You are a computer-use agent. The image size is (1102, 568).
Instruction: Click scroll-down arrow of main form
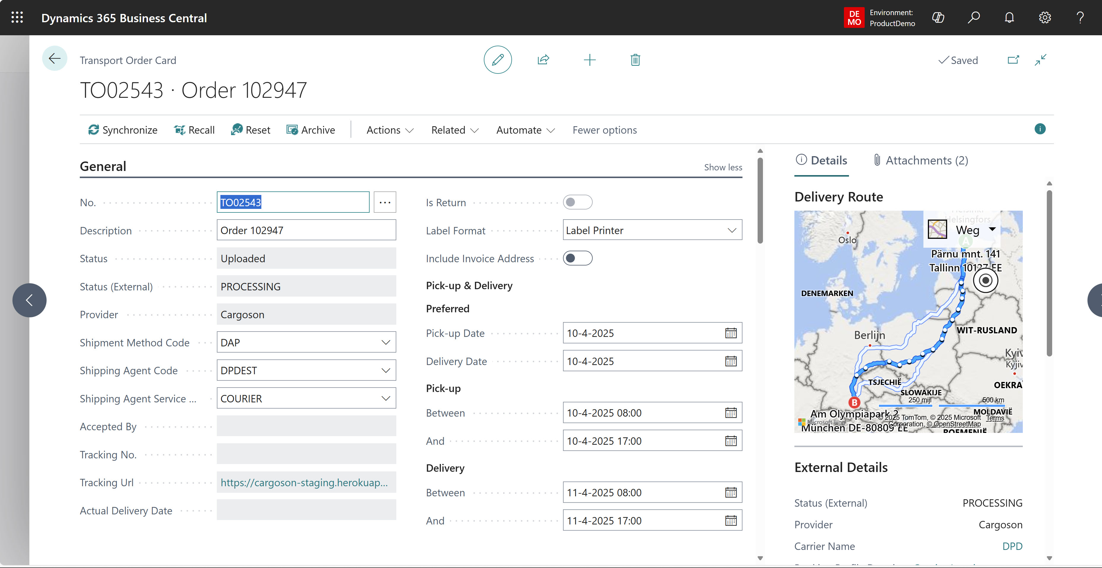coord(760,558)
